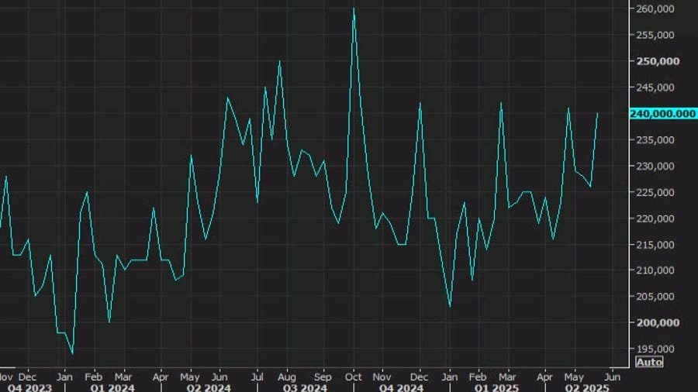Click the Oct month label on time axis
This screenshot has width=698, height=392.
(x=354, y=376)
